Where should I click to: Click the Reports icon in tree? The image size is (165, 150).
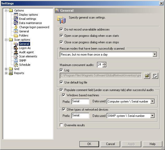tap(11, 73)
